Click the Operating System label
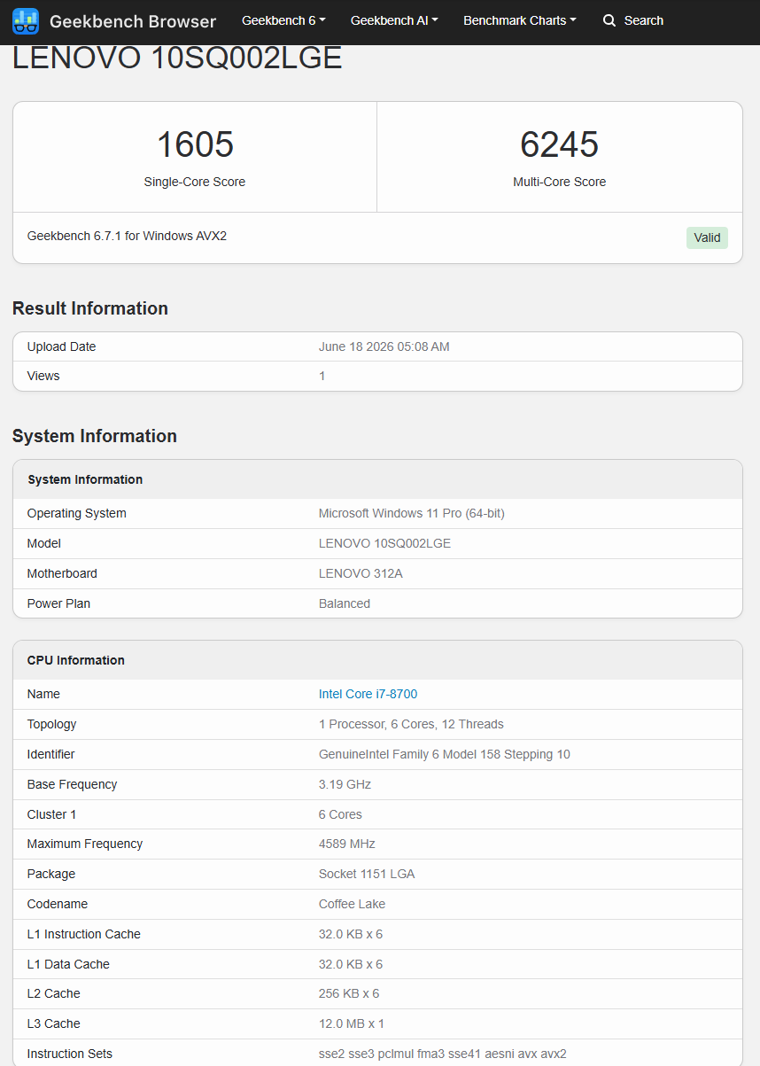The image size is (760, 1066). [77, 513]
